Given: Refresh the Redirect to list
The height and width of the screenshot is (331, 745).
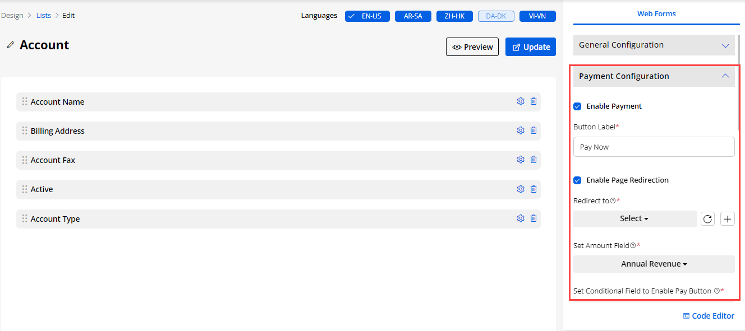Looking at the screenshot, I should pos(708,219).
